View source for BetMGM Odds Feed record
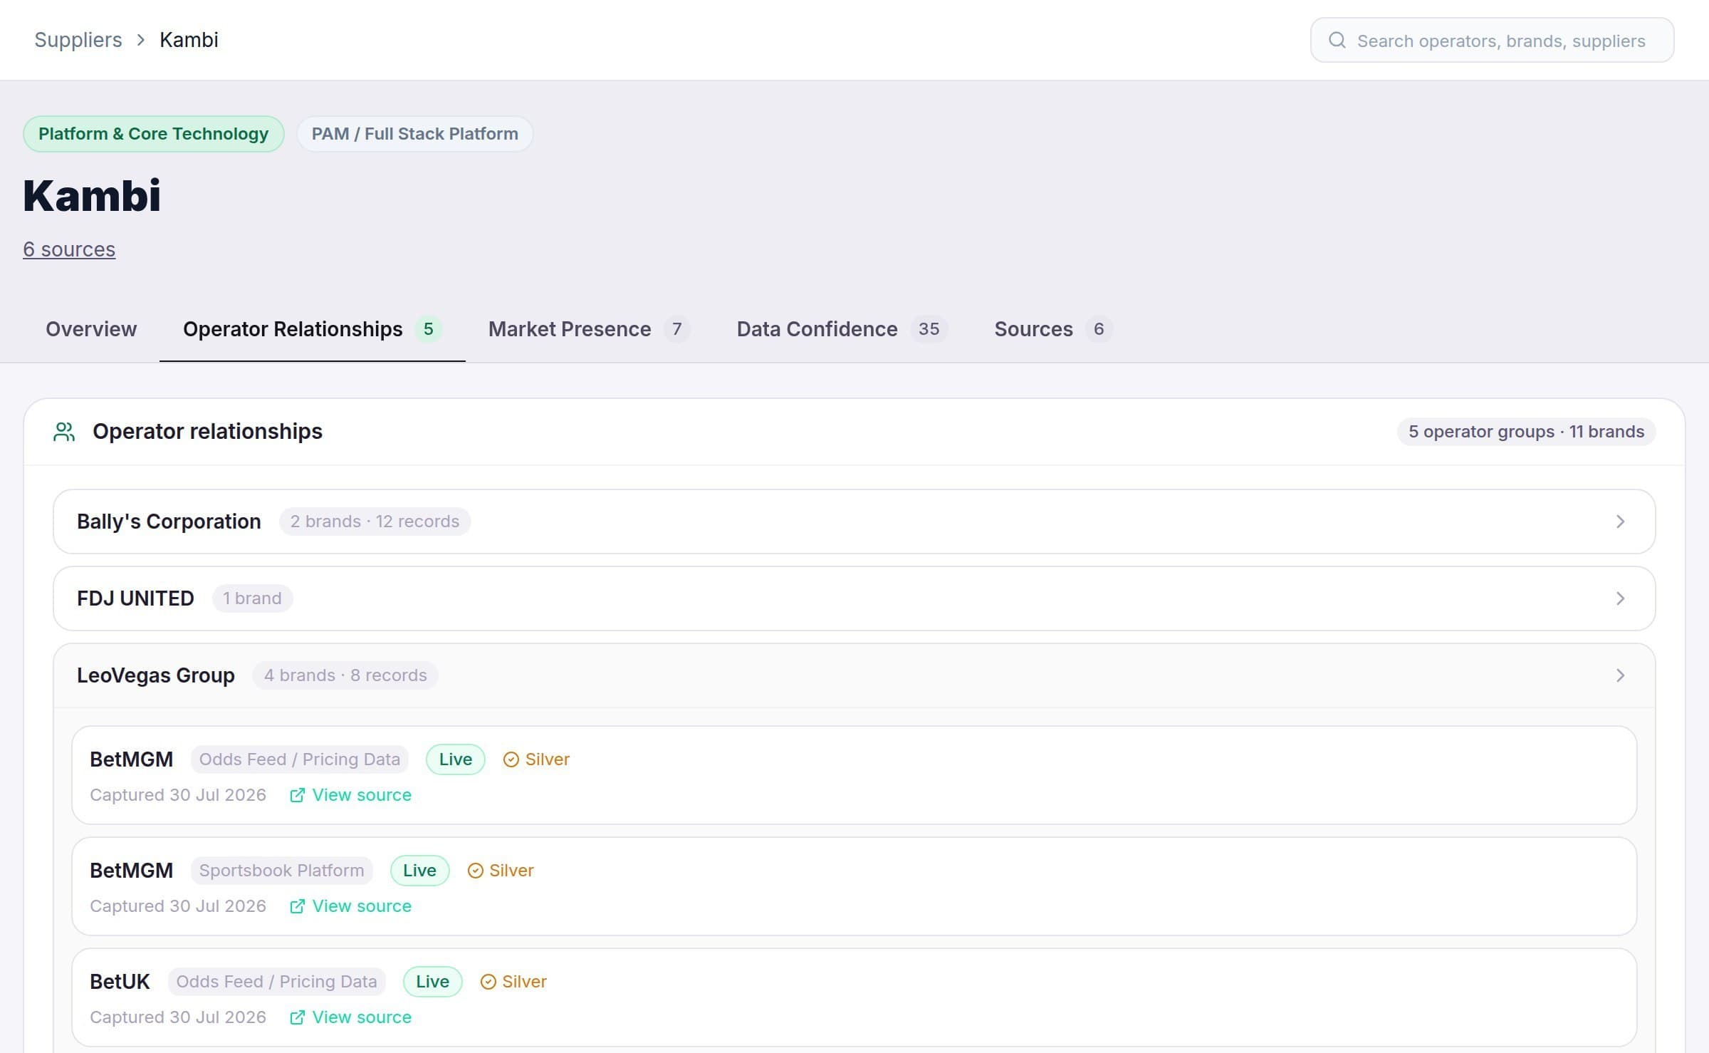This screenshot has width=1709, height=1053. [350, 795]
